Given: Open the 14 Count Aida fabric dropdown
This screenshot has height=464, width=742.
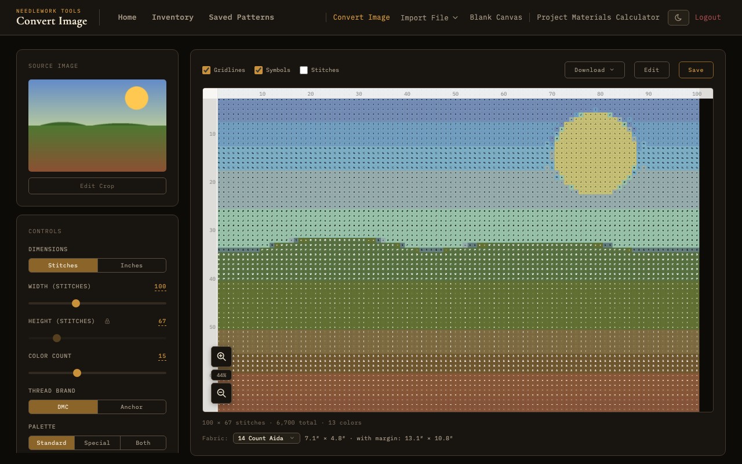Looking at the screenshot, I should [266, 438].
